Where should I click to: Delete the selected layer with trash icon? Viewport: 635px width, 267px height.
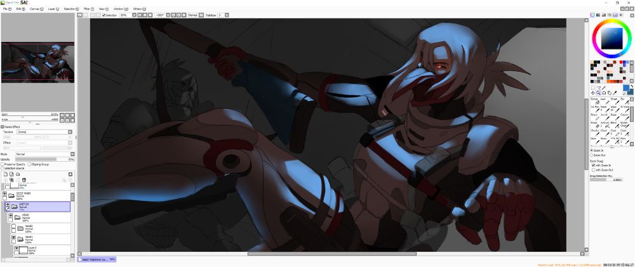click(x=24, y=180)
